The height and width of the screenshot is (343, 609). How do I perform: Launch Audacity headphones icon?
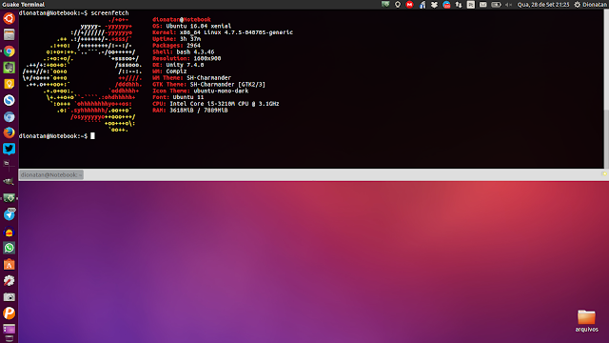(9, 232)
